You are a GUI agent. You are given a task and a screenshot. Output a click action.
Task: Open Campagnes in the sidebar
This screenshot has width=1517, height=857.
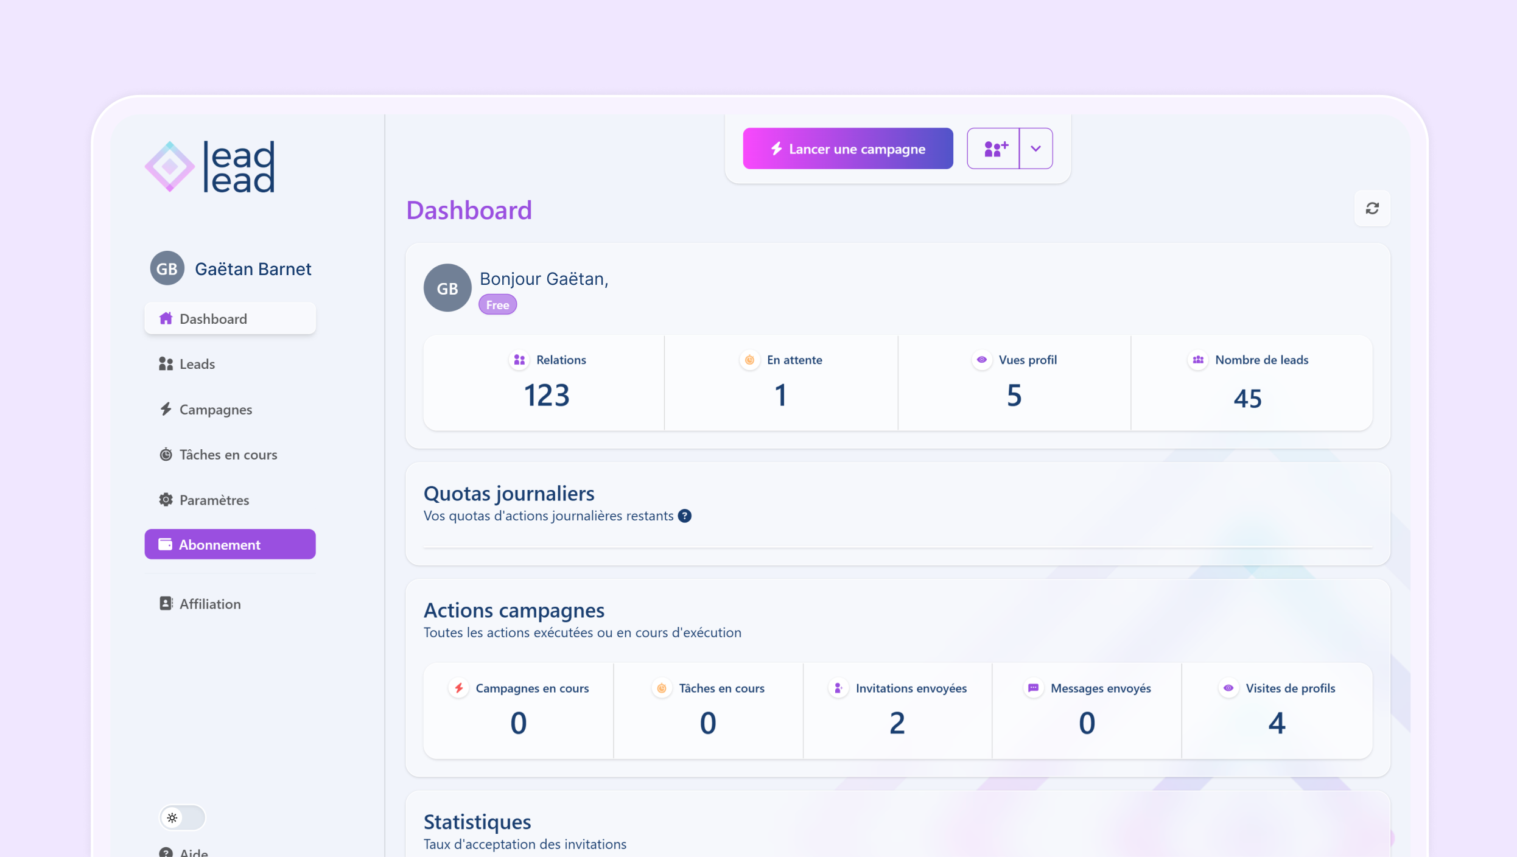click(x=215, y=410)
